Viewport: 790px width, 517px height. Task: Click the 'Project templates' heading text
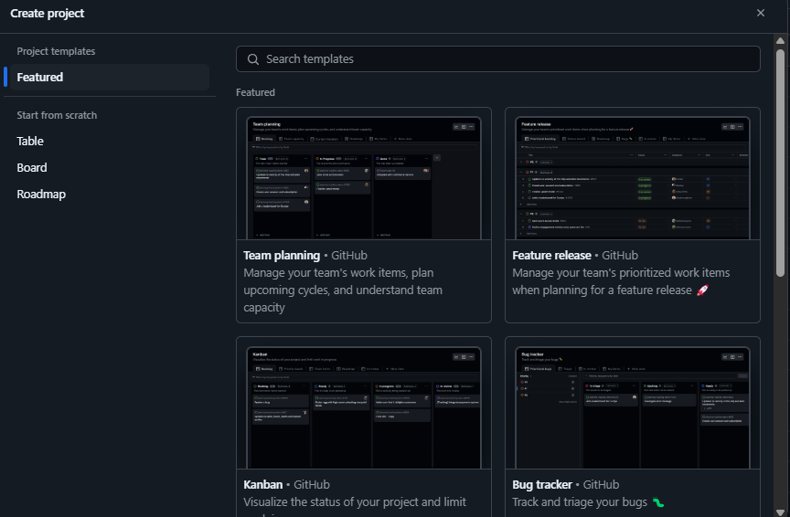click(56, 51)
